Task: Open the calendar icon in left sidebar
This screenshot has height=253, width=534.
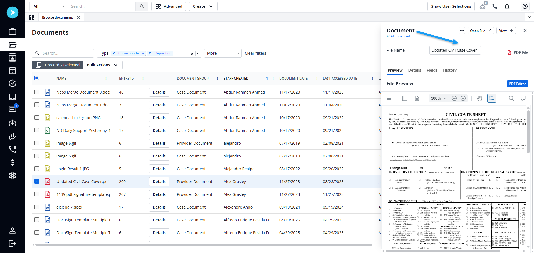Action: point(13,71)
